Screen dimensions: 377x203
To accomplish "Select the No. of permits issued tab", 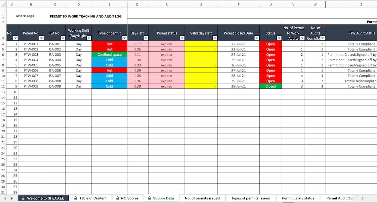I will [x=202, y=198].
